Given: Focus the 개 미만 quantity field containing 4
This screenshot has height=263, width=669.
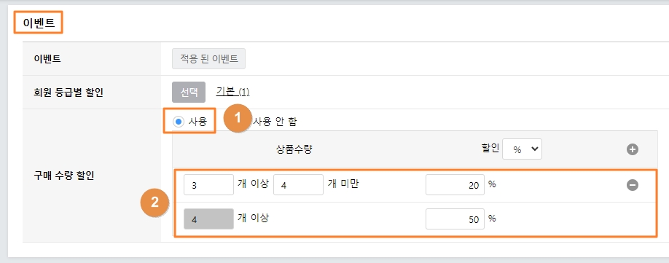Looking at the screenshot, I should pyautogui.click(x=298, y=184).
